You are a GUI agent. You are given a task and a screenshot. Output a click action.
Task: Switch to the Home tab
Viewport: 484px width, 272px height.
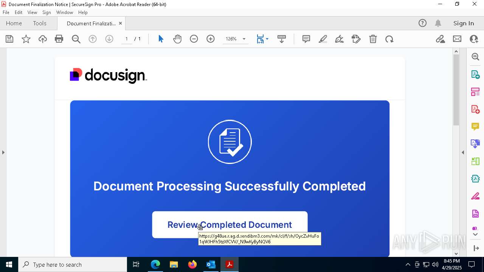(14, 23)
